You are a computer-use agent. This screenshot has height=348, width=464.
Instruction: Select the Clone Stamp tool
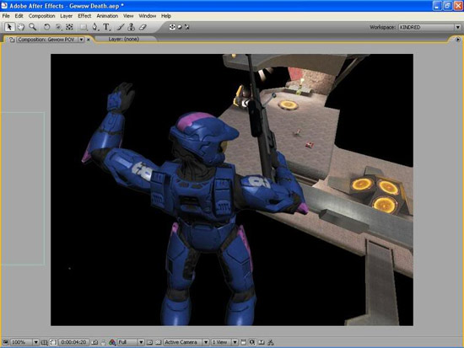click(131, 27)
